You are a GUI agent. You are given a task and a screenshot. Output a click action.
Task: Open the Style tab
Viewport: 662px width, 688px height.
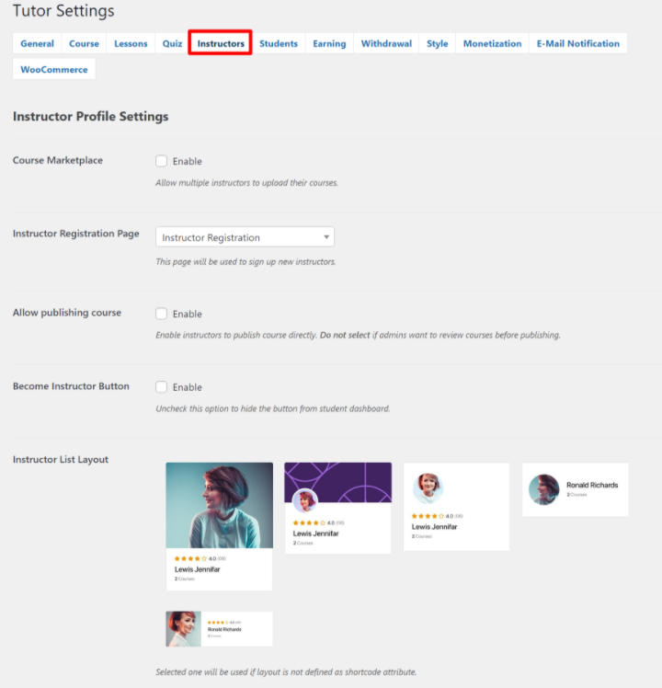coord(438,43)
